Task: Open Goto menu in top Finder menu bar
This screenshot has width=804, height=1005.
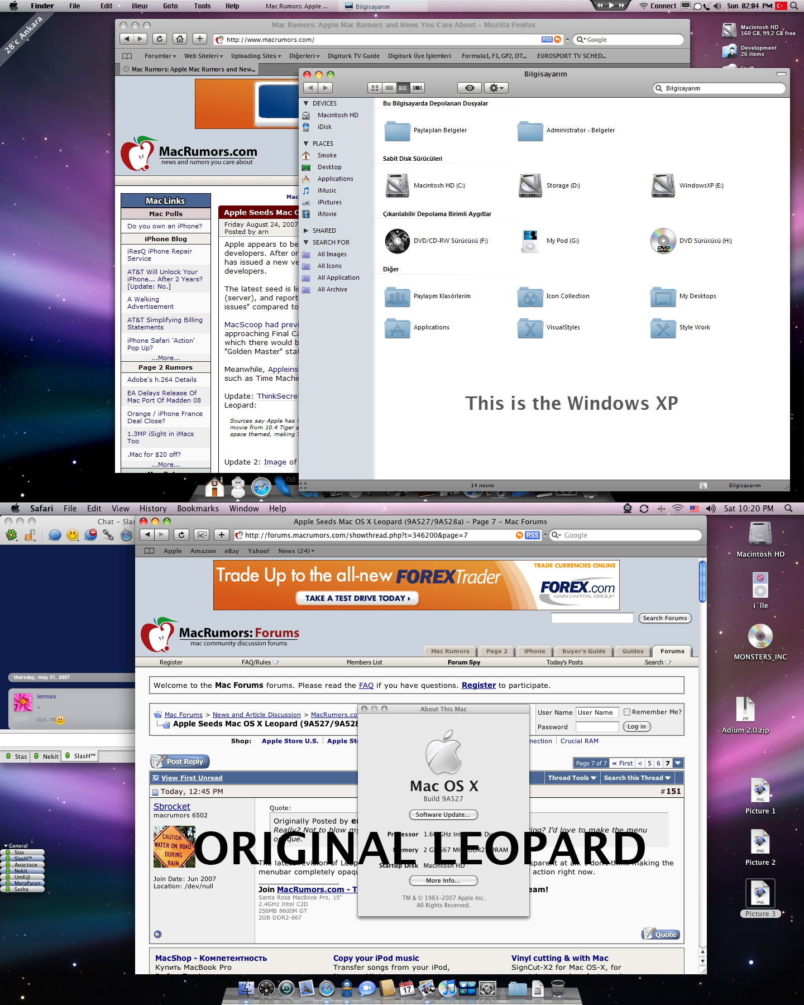Action: pos(170,6)
